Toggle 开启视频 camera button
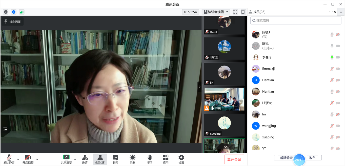The height and width of the screenshot is (166, 345). 28,159
